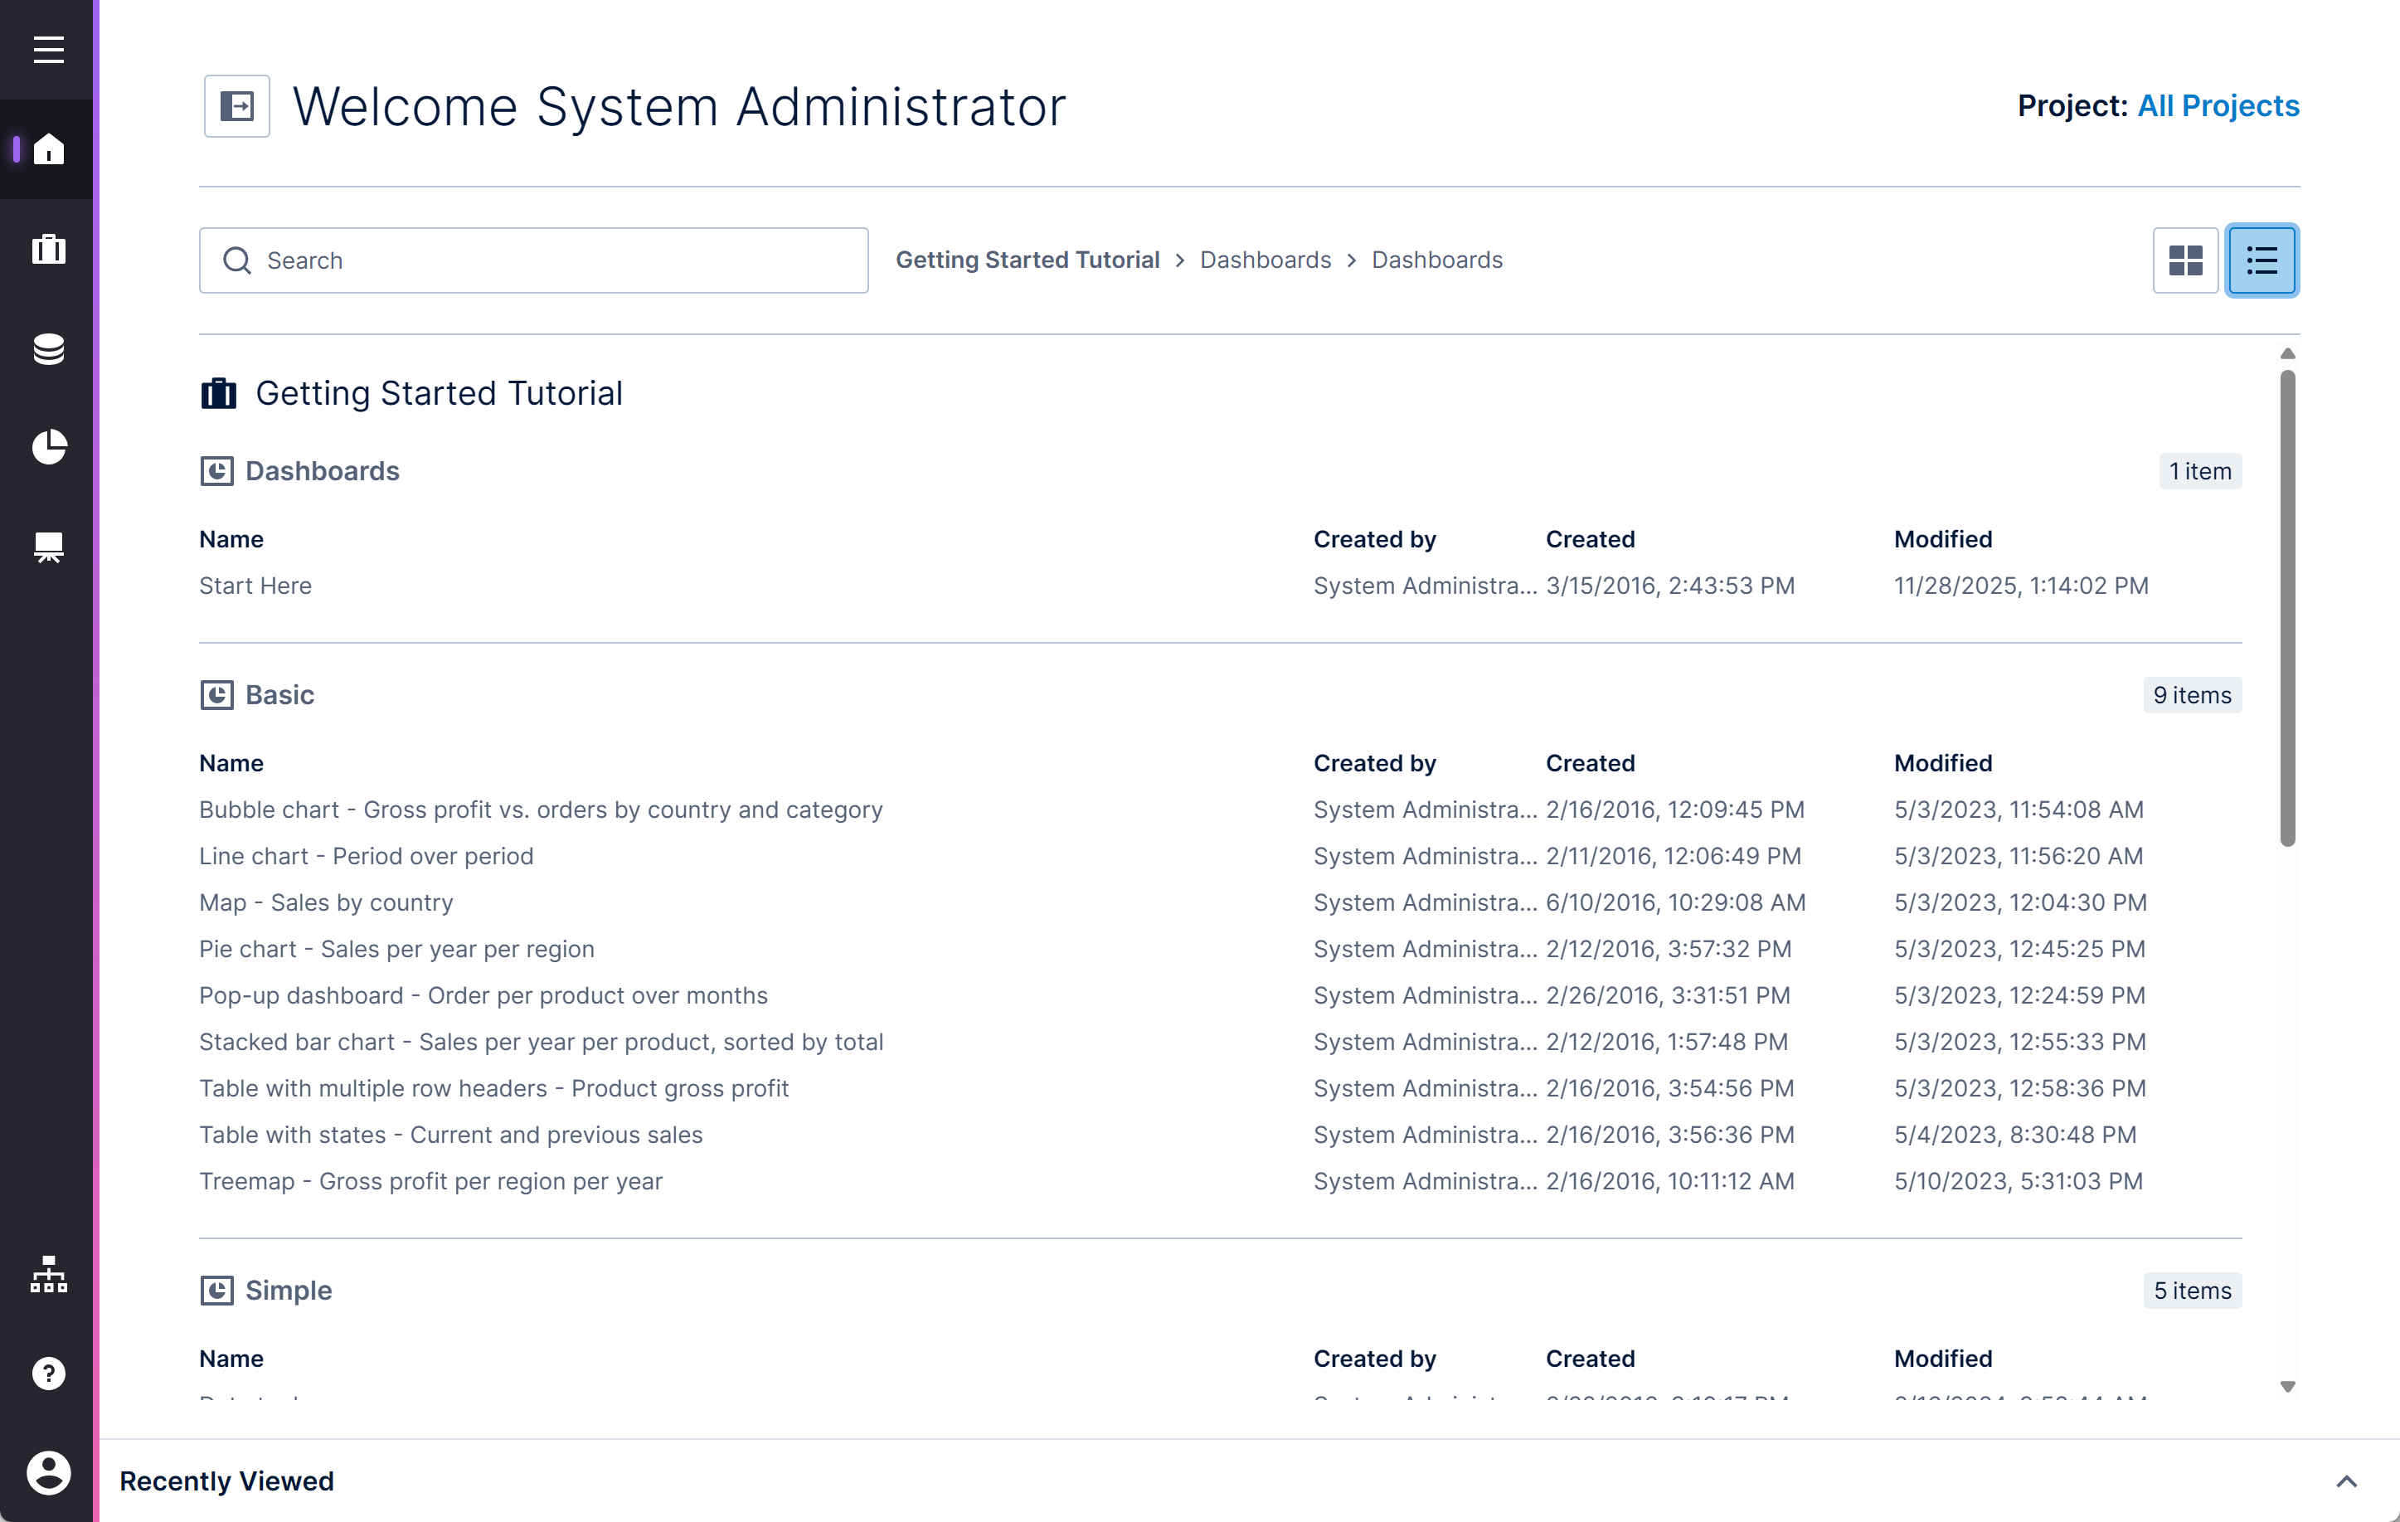Screen dimensions: 2400x1522
Task: Open the Help question mark icon
Action: (x=48, y=1374)
